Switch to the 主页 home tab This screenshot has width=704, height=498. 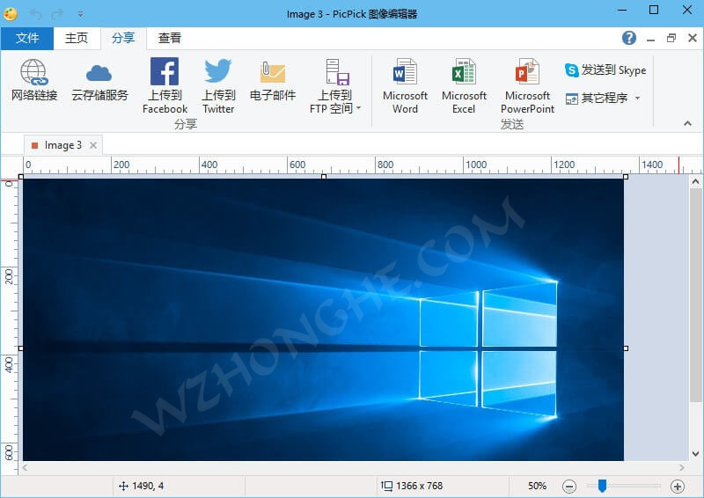(x=77, y=38)
